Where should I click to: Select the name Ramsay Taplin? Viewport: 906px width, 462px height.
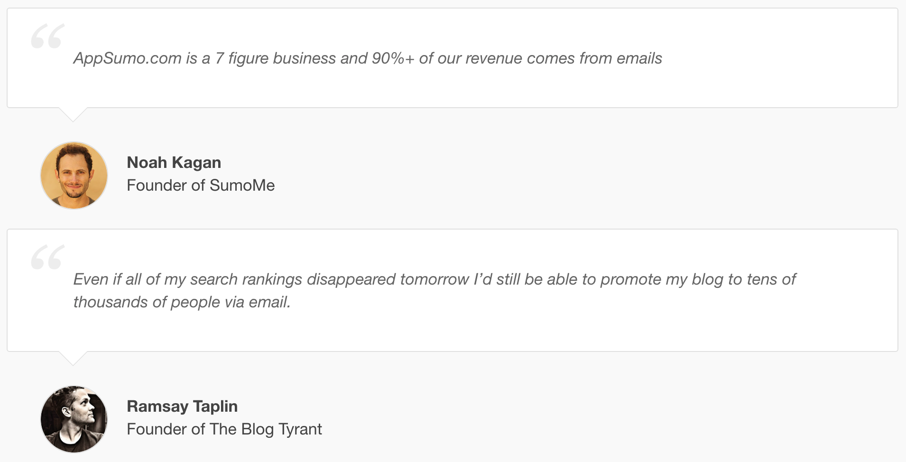182,407
